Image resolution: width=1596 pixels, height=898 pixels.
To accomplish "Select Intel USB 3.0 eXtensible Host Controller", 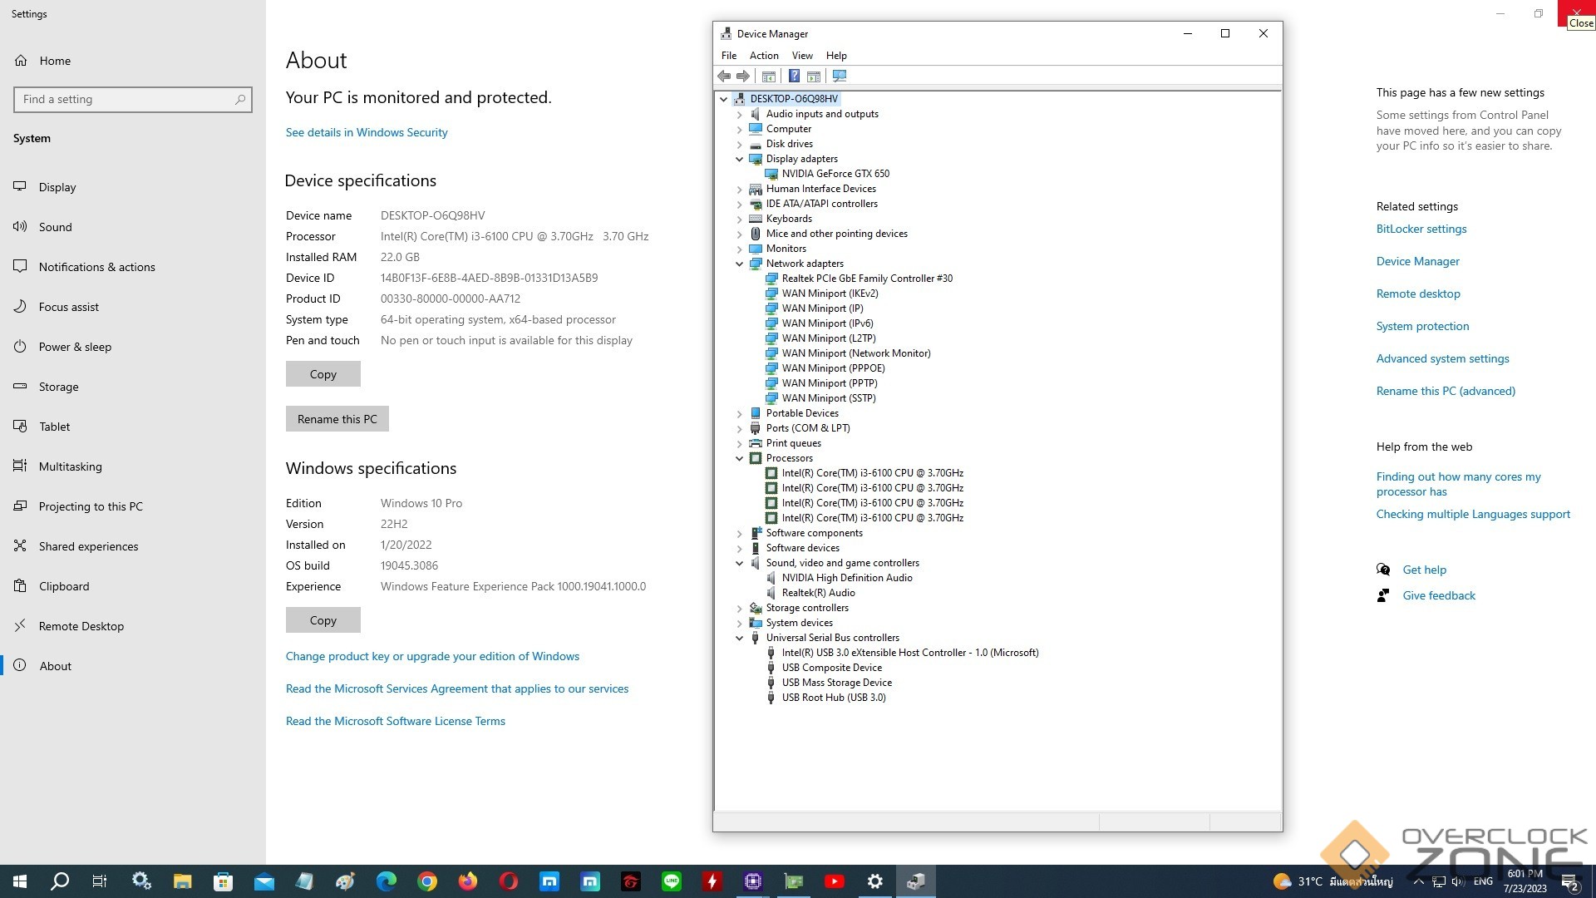I will pos(909,653).
